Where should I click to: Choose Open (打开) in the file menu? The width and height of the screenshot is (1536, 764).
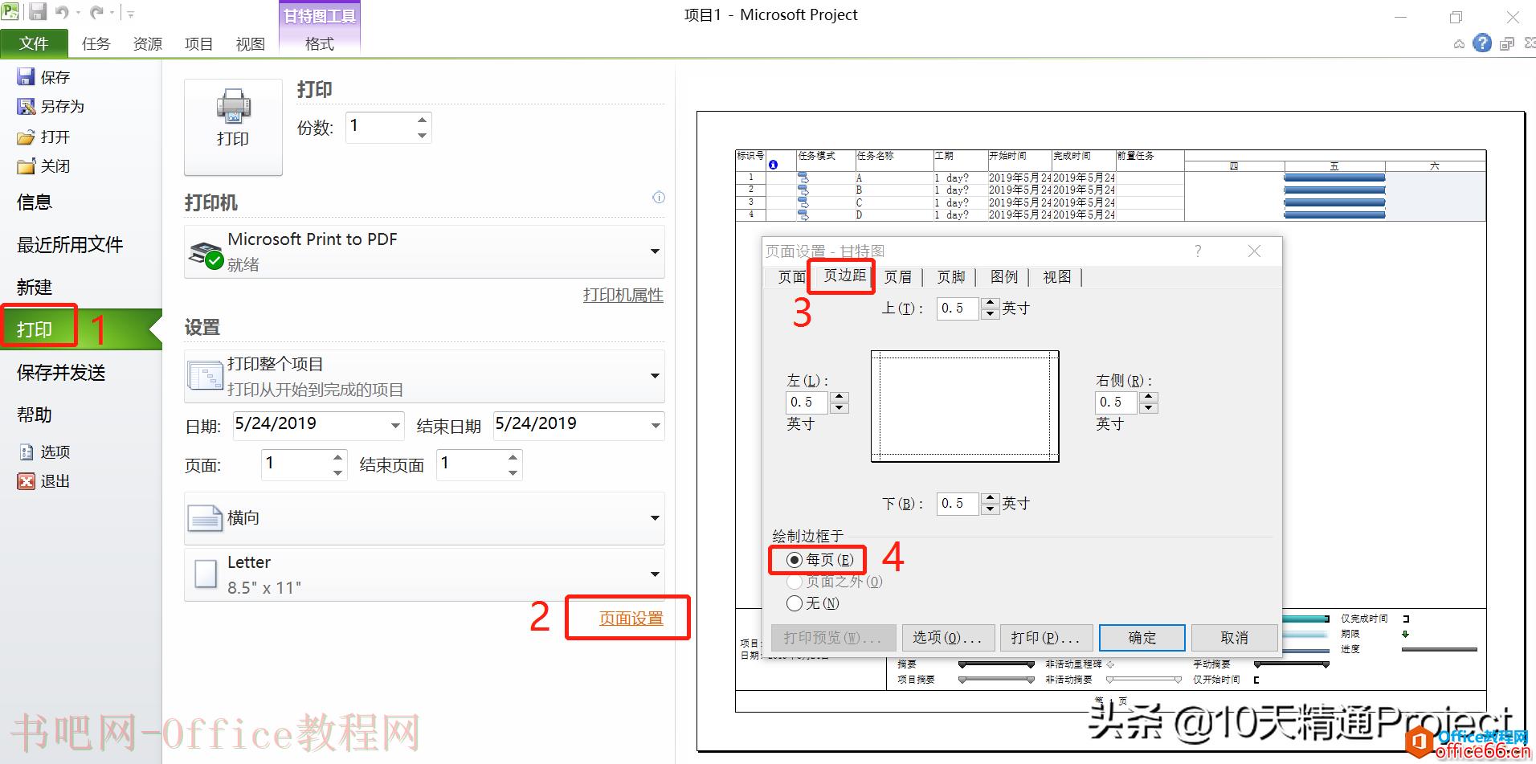[x=44, y=137]
